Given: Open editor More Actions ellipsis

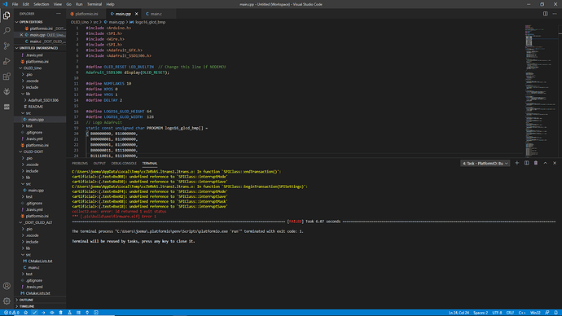Looking at the screenshot, I should point(555,14).
